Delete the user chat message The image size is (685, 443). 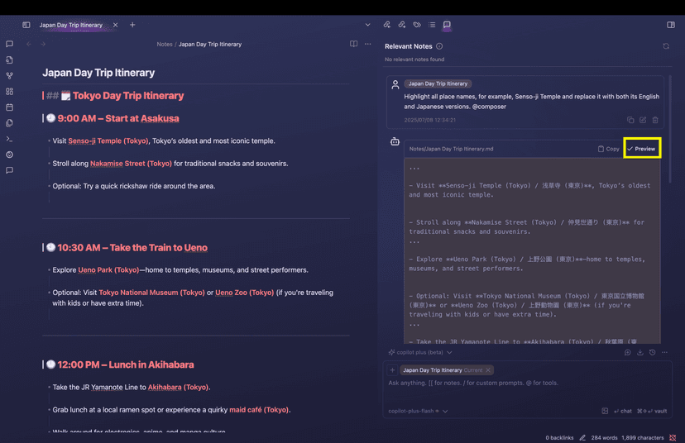655,121
